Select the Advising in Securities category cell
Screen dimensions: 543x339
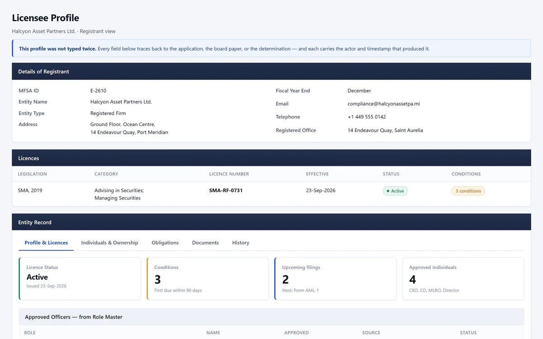coord(119,194)
